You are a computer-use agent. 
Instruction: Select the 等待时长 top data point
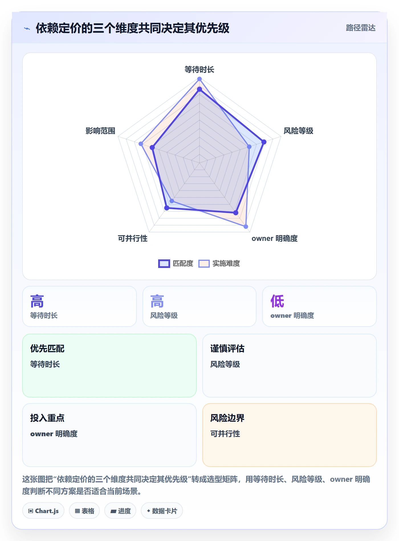click(199, 79)
